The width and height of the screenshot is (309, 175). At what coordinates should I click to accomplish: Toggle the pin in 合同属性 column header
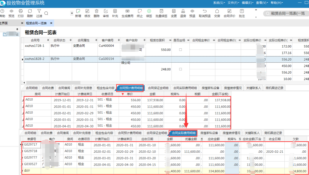point(96,40)
